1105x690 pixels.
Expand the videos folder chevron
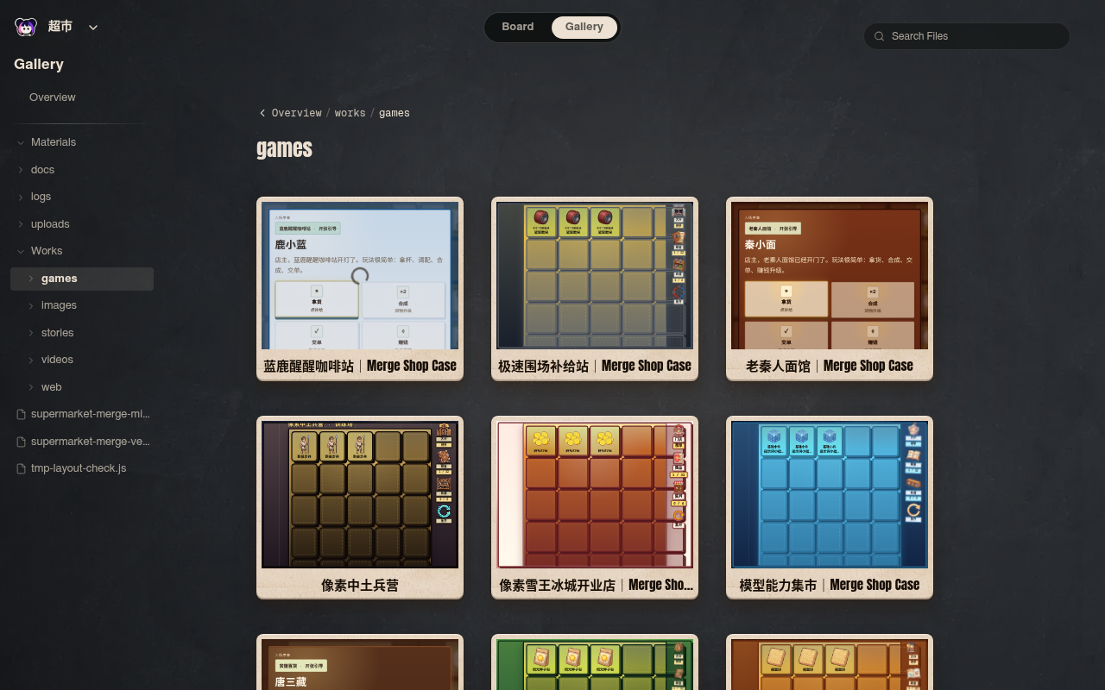tap(31, 360)
